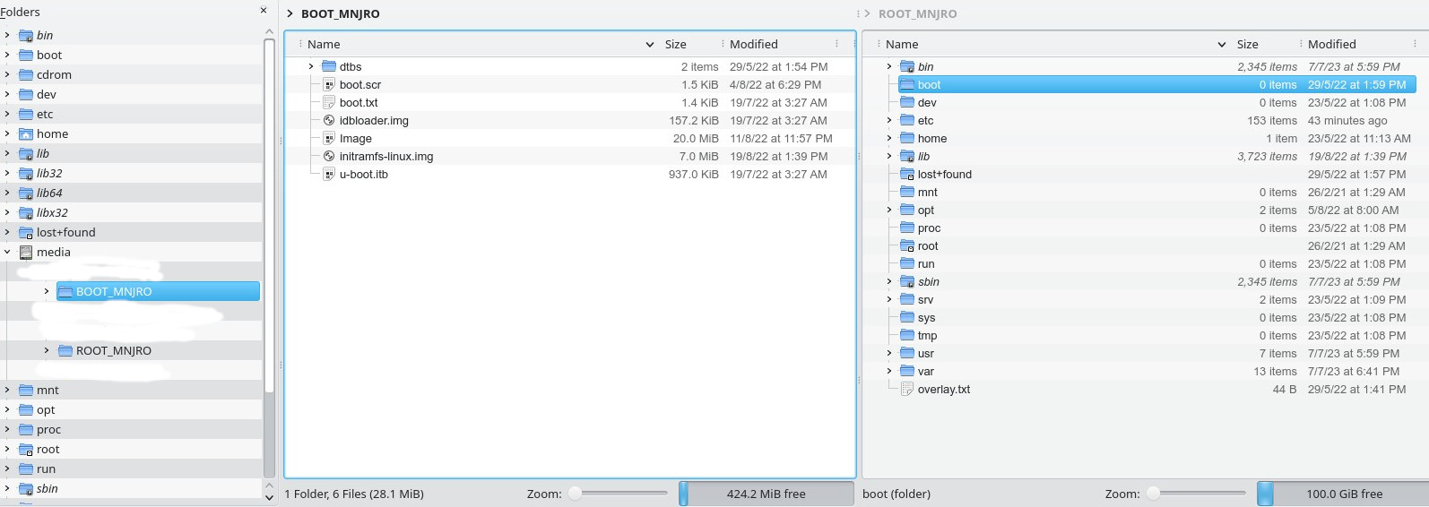Expand the usr folder in right pane
Viewport: 1429px width, 507px height.
(x=889, y=353)
